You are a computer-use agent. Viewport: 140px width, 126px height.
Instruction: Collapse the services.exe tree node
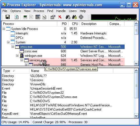22,60
